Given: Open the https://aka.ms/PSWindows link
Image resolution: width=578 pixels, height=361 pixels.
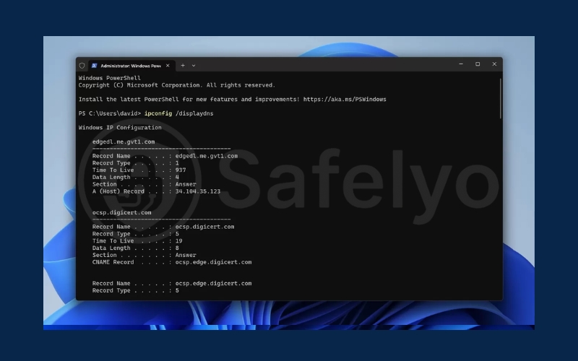Looking at the screenshot, I should pos(345,99).
